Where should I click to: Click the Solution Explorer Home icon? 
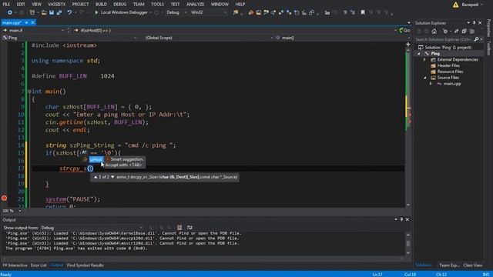point(434,32)
